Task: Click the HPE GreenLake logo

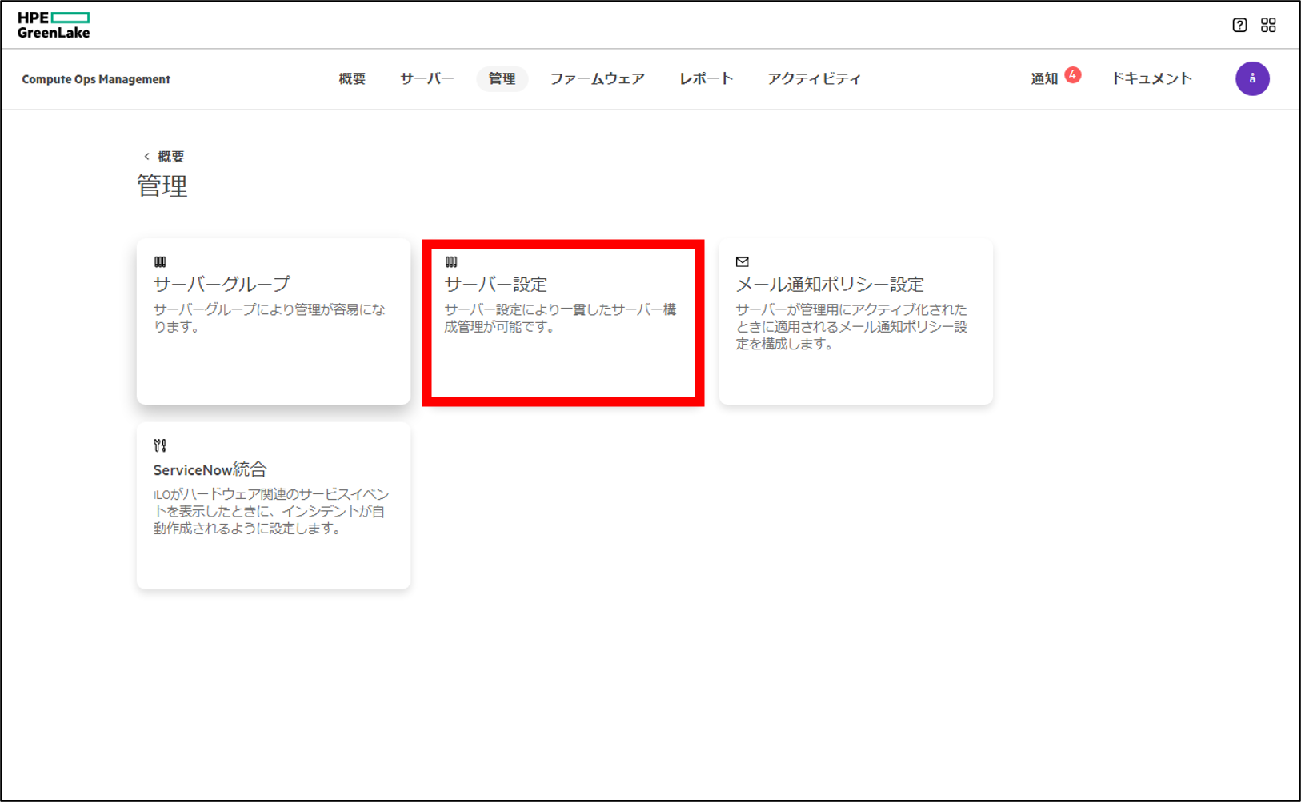Action: [x=54, y=25]
